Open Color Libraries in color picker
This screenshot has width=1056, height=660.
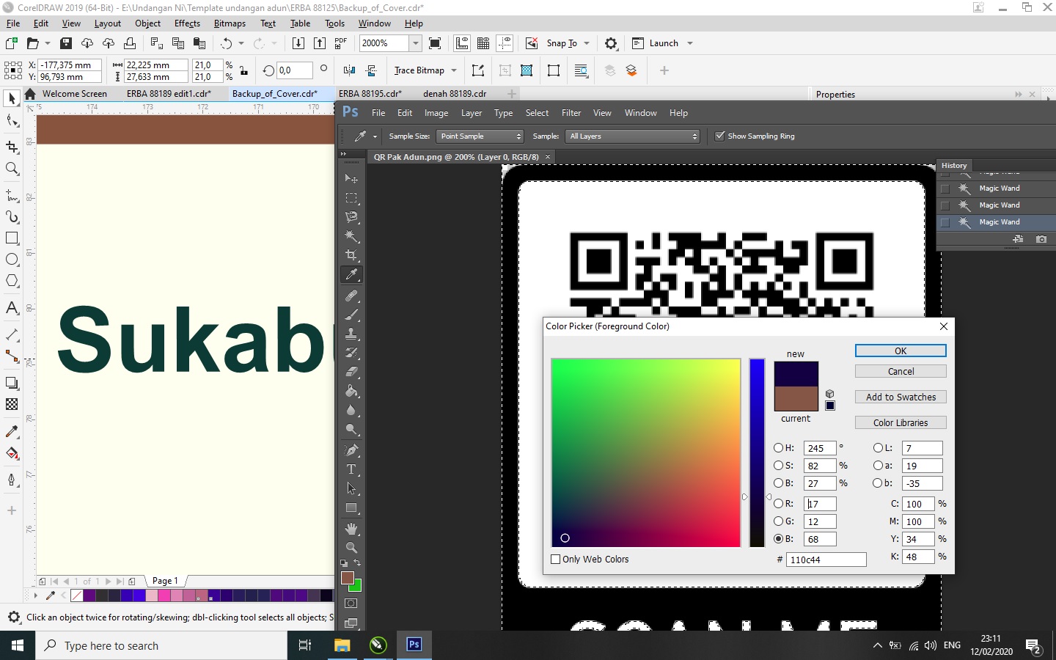(901, 423)
